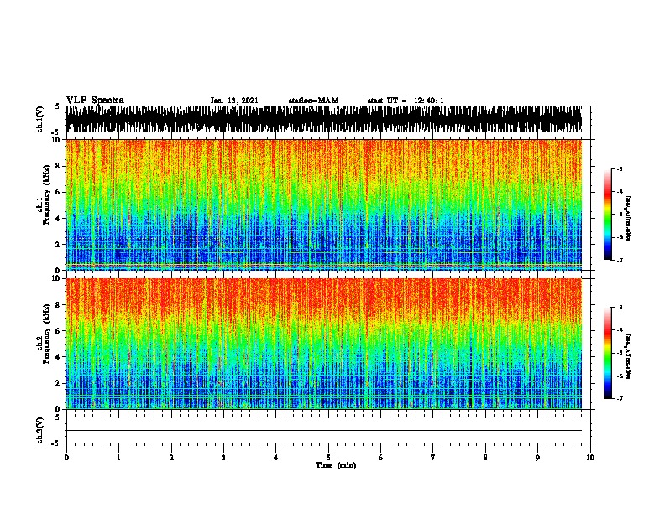The height and width of the screenshot is (513, 665).
Task: Click time axis tick label "5"
Action: [x=328, y=458]
